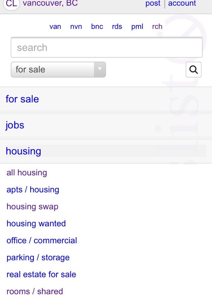
Task: Open the pml area link
Action: pyautogui.click(x=137, y=27)
